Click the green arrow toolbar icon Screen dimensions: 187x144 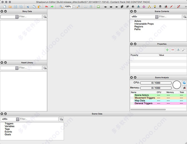pos(98,7)
